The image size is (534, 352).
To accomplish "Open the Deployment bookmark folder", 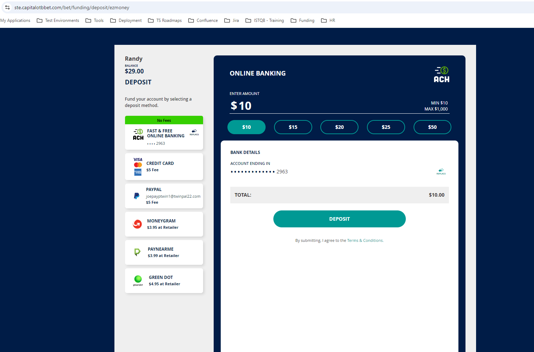I will pyautogui.click(x=126, y=20).
